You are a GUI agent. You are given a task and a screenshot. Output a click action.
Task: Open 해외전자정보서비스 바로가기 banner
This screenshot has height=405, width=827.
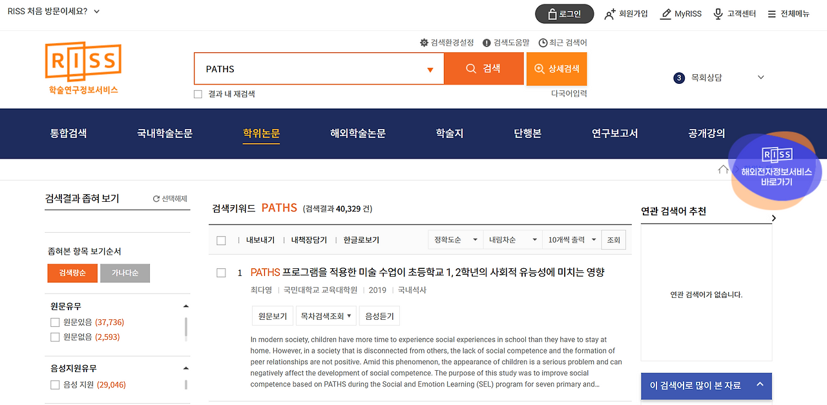pyautogui.click(x=776, y=171)
